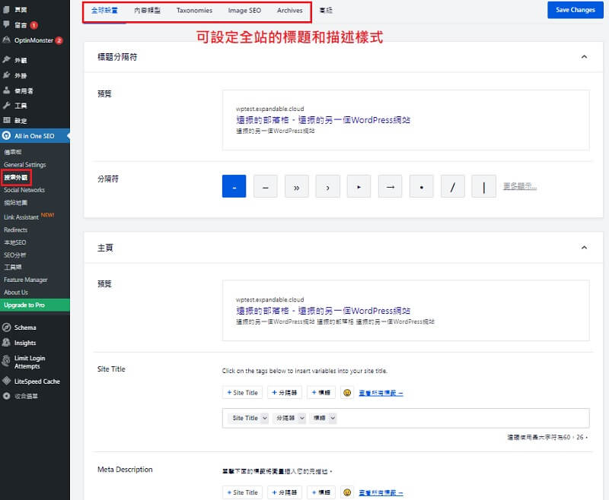Open Feature Manager submenu item
609x500 pixels.
click(26, 280)
